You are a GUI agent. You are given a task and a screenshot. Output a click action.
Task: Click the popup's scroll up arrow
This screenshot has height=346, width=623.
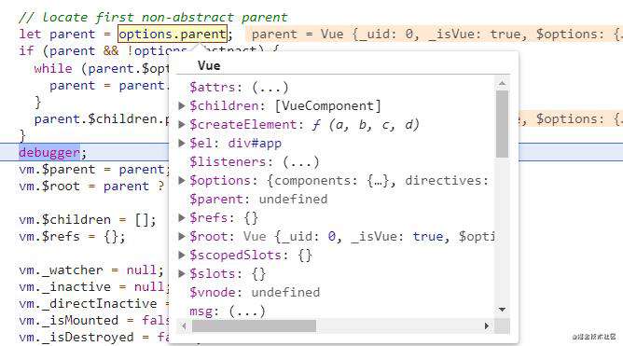click(x=502, y=83)
